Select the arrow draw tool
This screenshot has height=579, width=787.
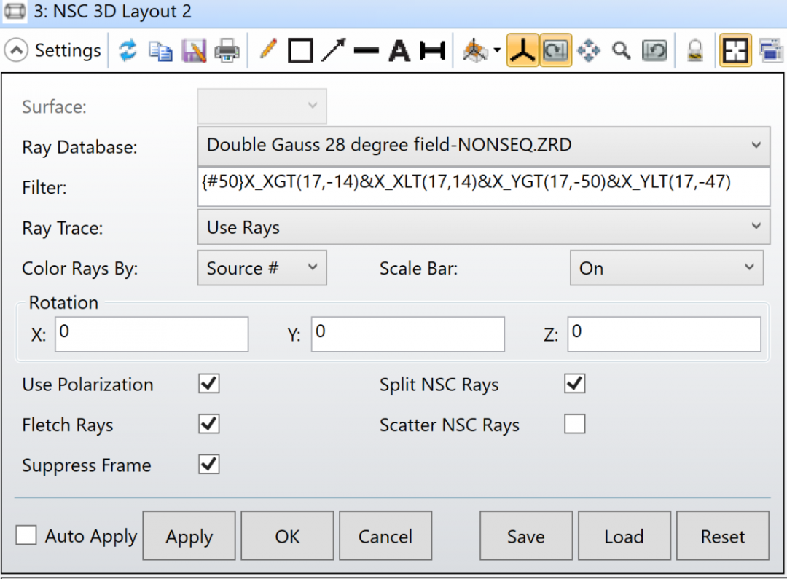[x=333, y=50]
